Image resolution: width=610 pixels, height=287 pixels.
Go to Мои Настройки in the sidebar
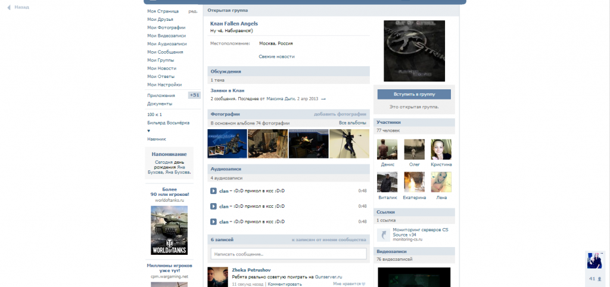pyautogui.click(x=164, y=85)
